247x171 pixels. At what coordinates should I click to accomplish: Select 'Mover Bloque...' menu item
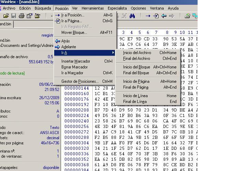tap(74, 32)
